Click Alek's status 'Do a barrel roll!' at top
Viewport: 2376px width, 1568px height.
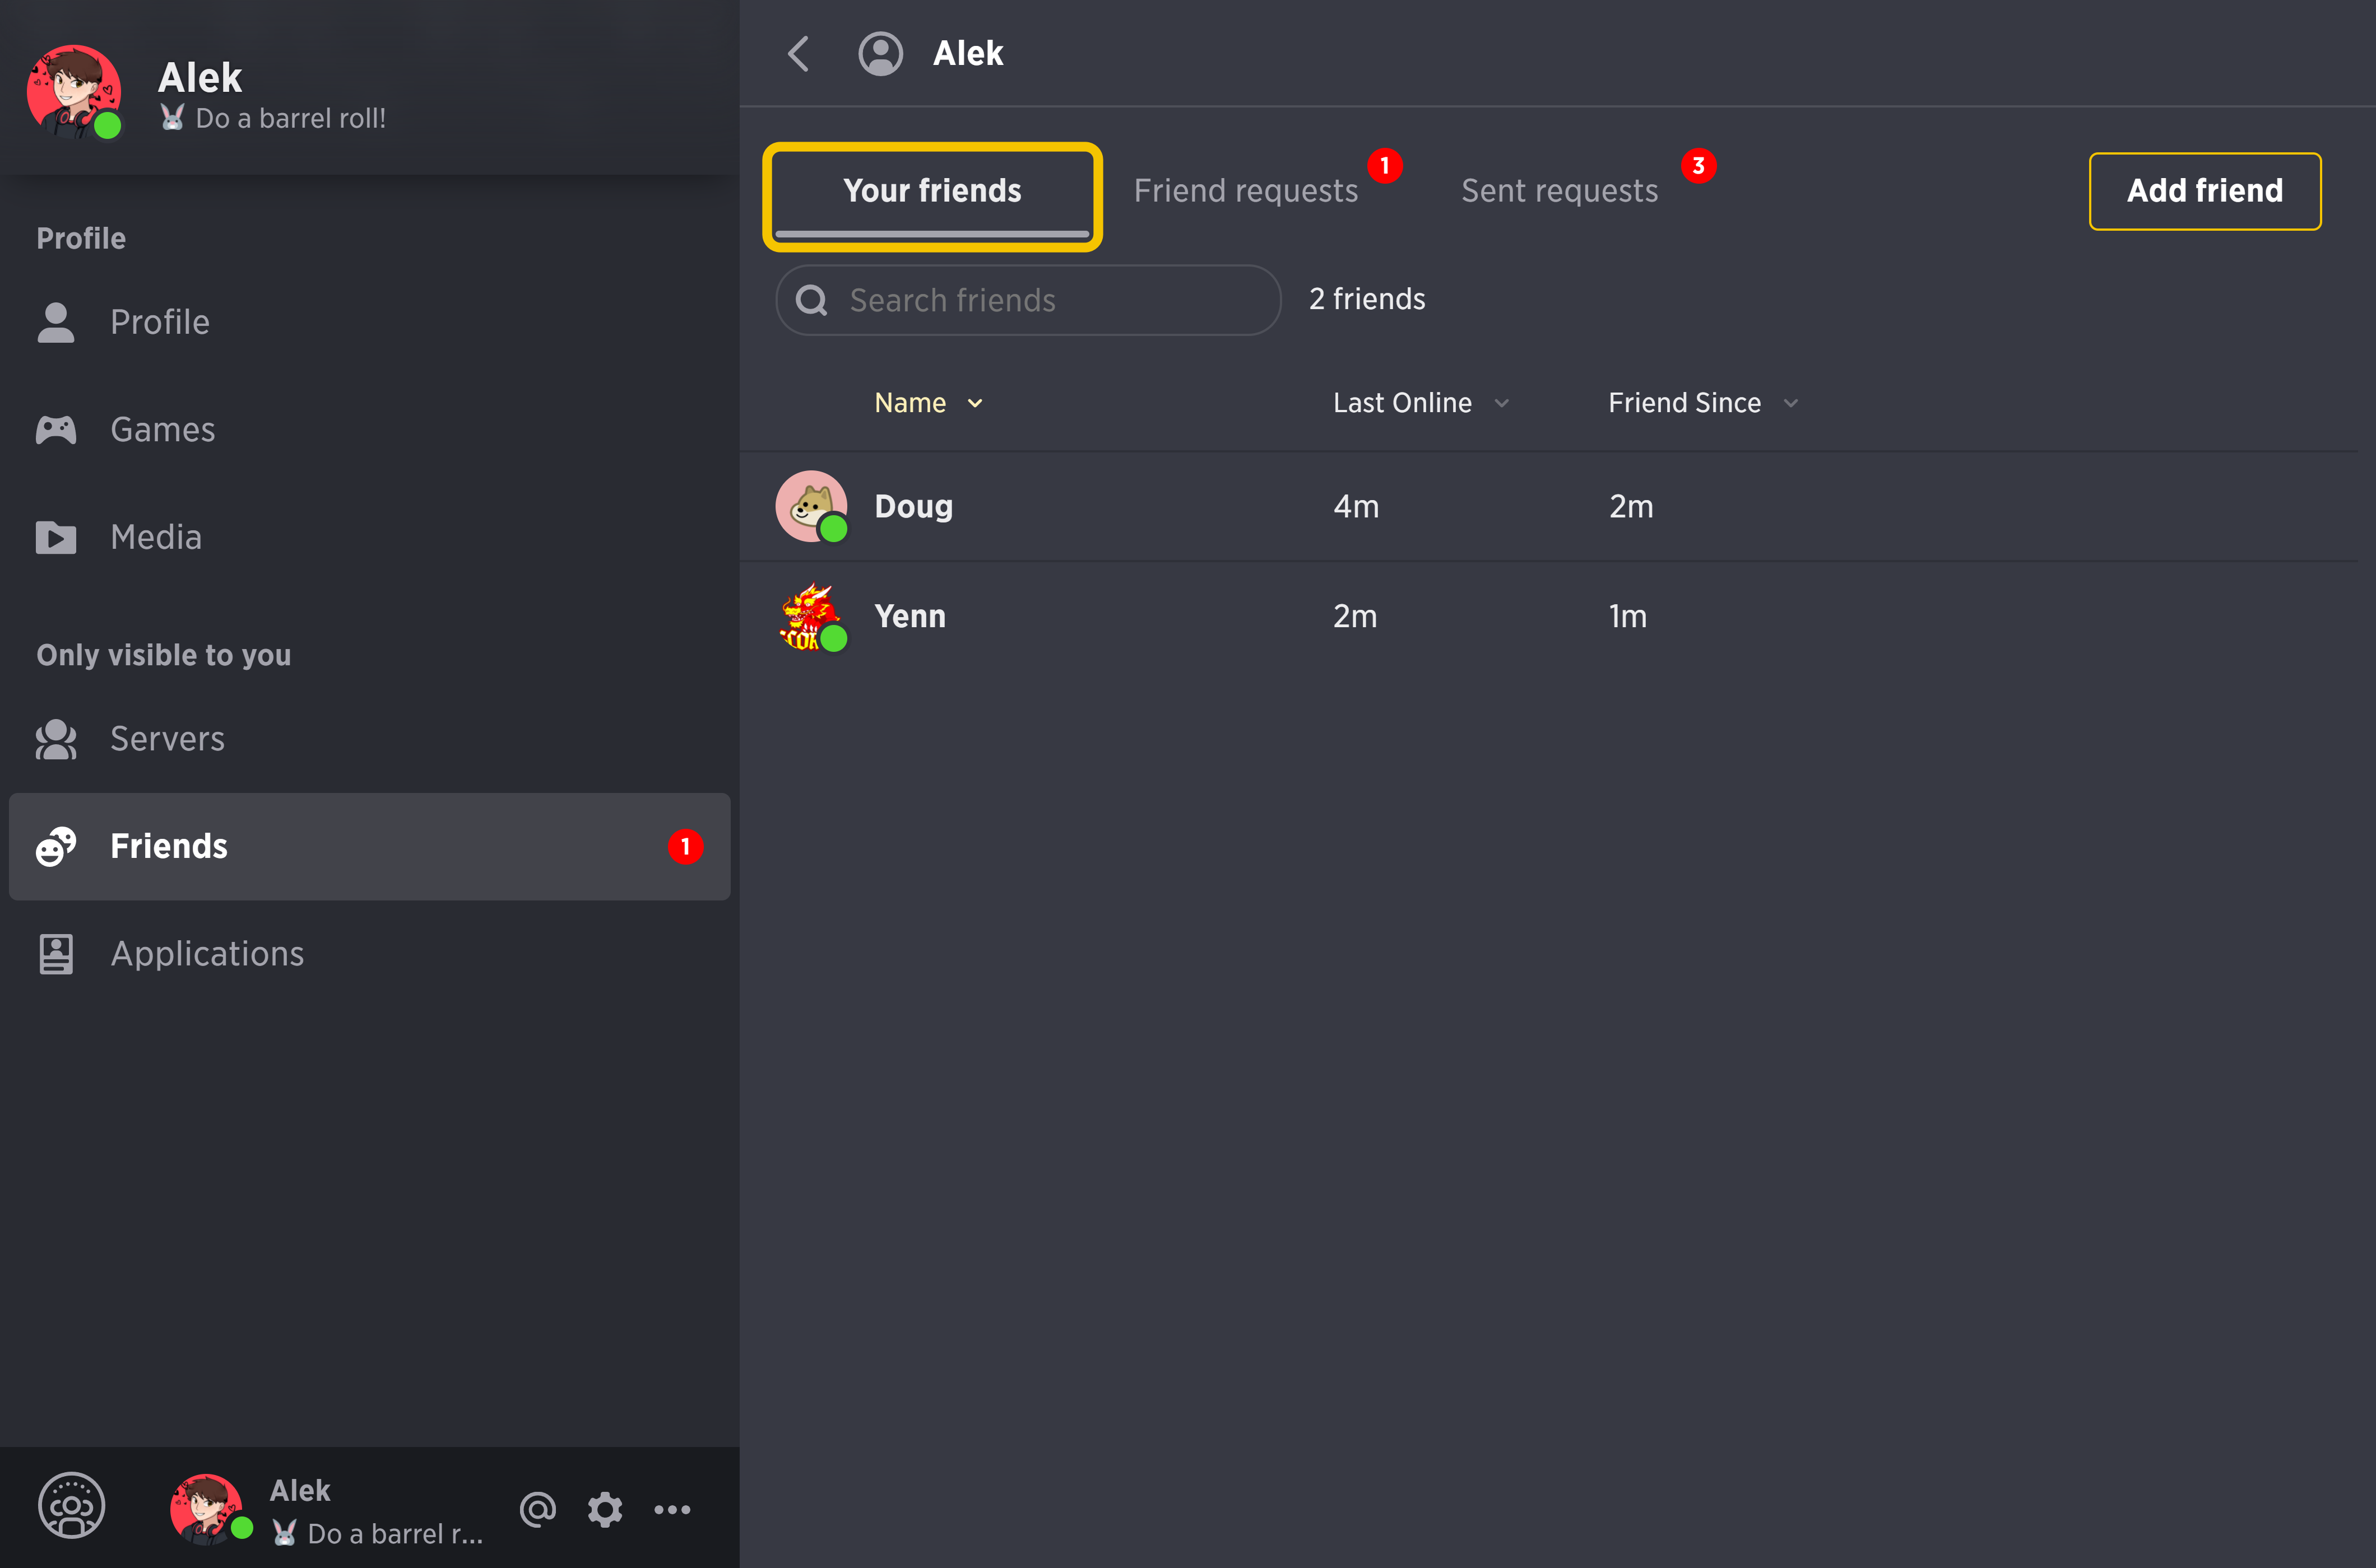pos(272,119)
